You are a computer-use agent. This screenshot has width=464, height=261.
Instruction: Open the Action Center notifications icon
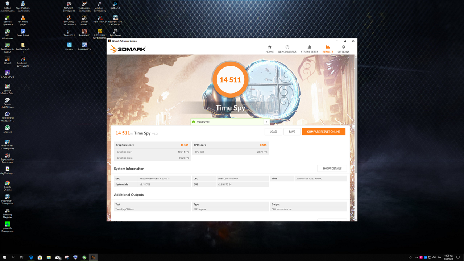tap(458, 257)
